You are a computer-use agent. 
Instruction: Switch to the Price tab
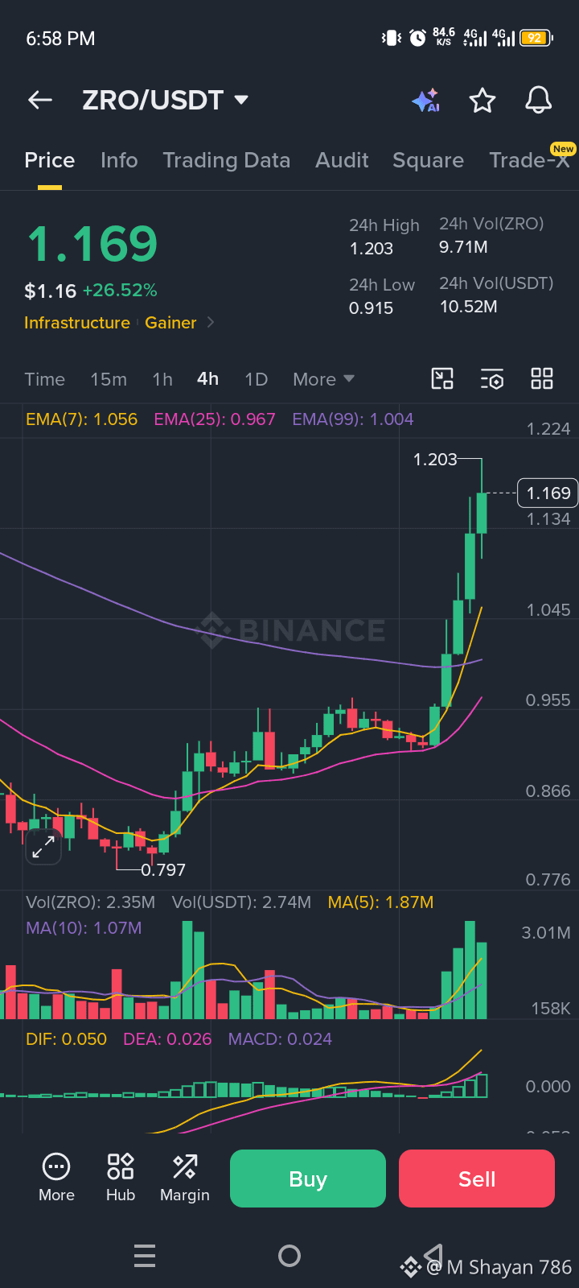tap(50, 160)
